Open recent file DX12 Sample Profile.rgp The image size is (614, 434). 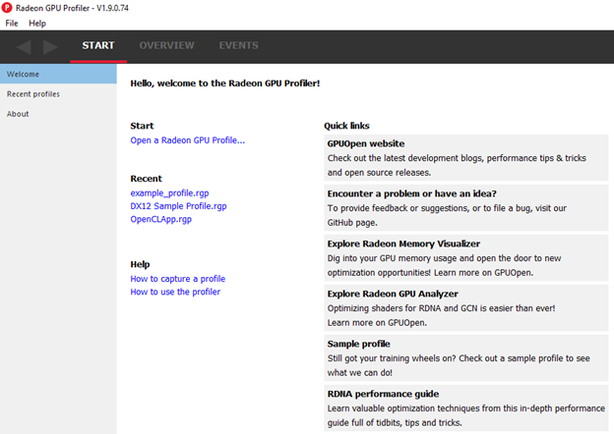tap(178, 206)
